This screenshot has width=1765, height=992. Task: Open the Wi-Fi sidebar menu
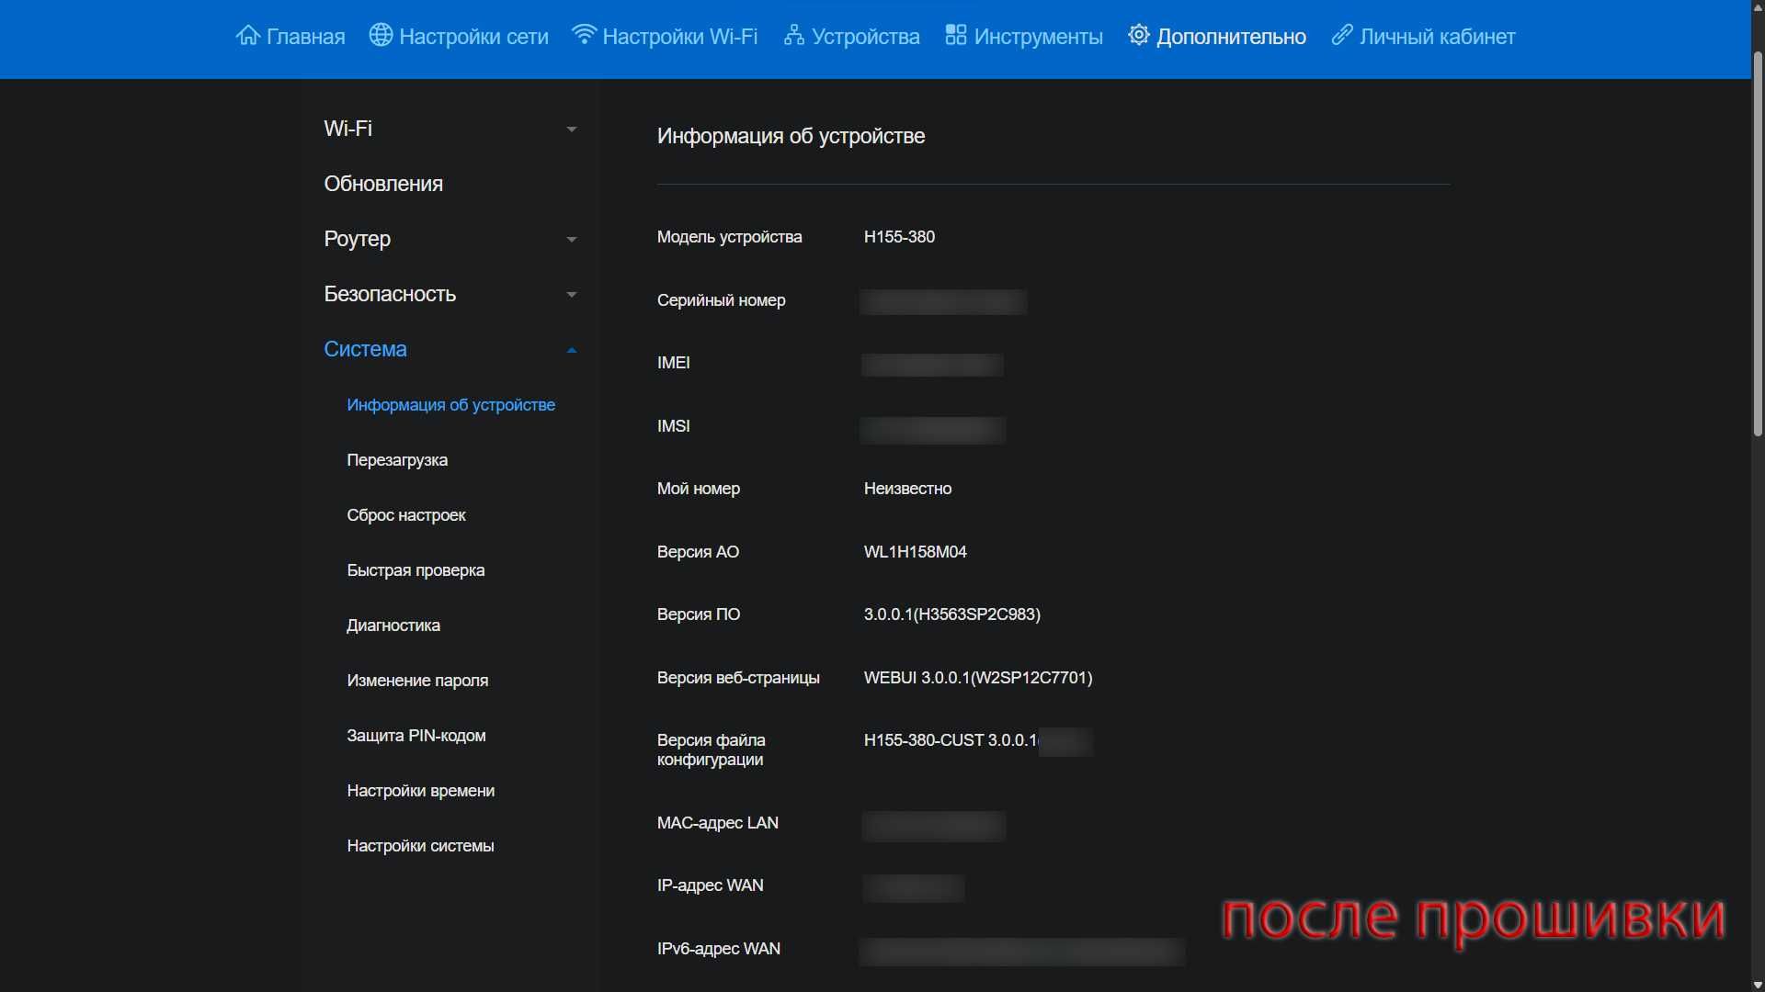tap(348, 129)
